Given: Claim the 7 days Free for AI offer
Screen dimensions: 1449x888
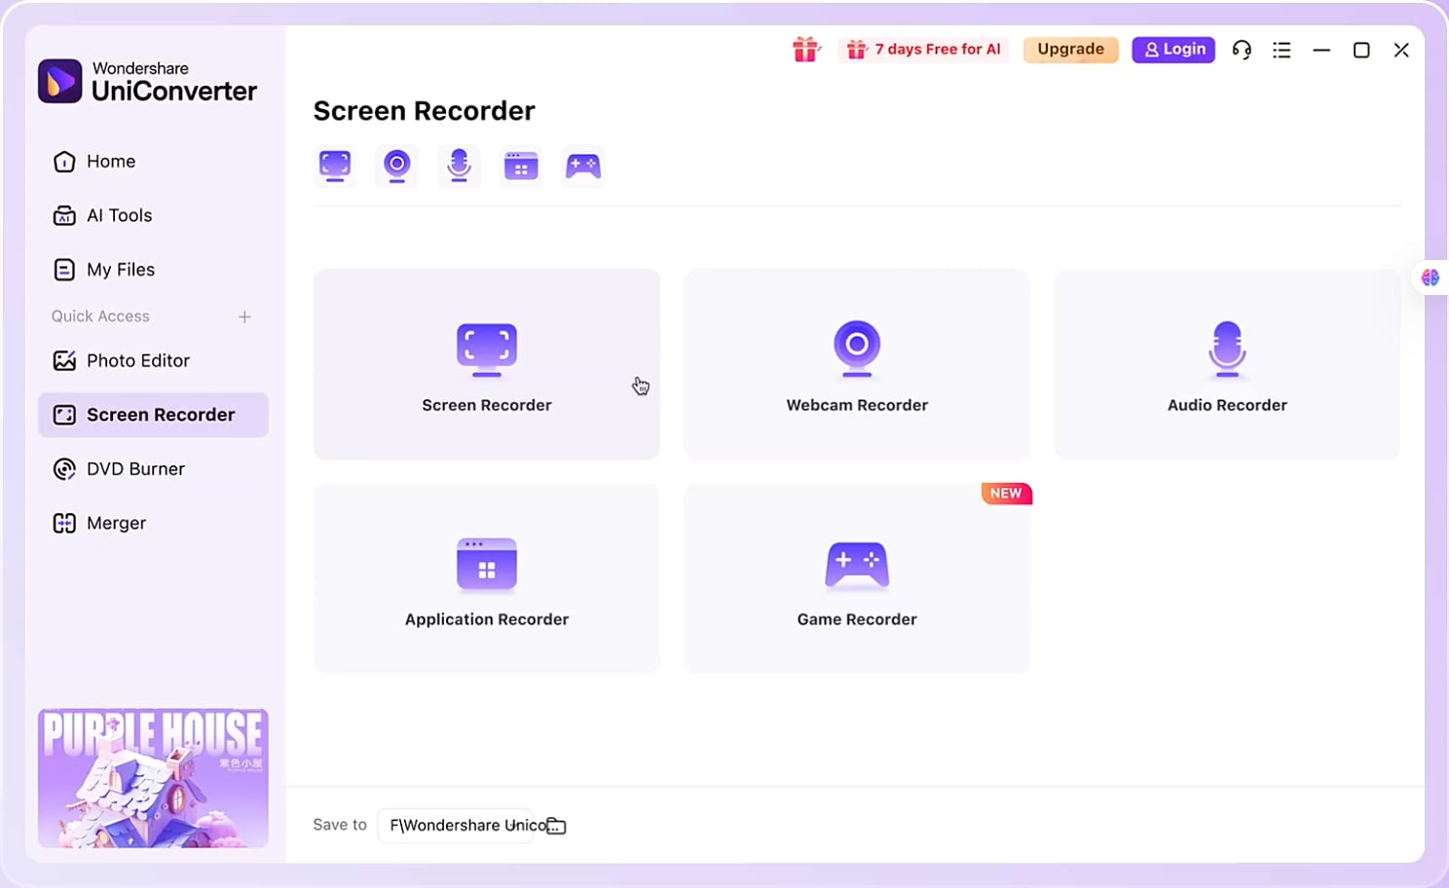Looking at the screenshot, I should (x=923, y=50).
